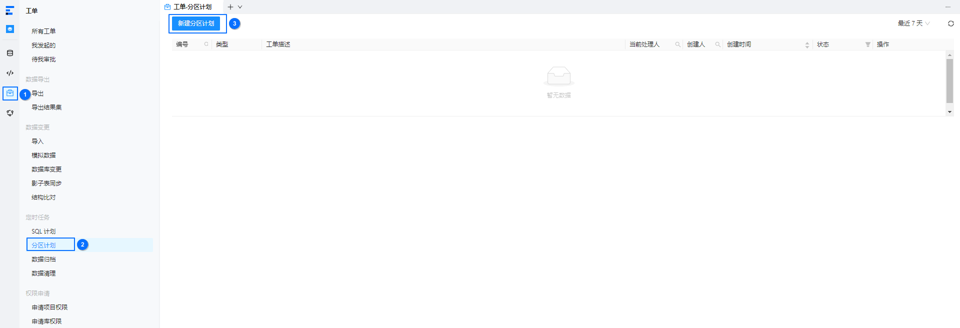
Task: Open the security shield icon in sidebar
Action: [x=10, y=113]
